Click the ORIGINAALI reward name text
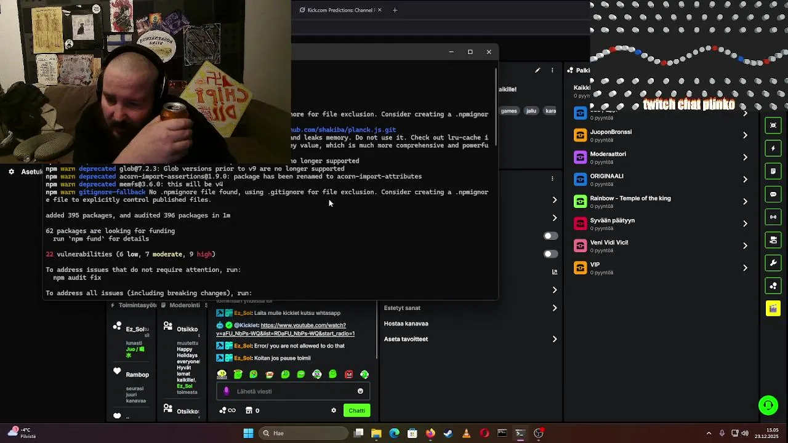This screenshot has height=443, width=788. pyautogui.click(x=607, y=176)
